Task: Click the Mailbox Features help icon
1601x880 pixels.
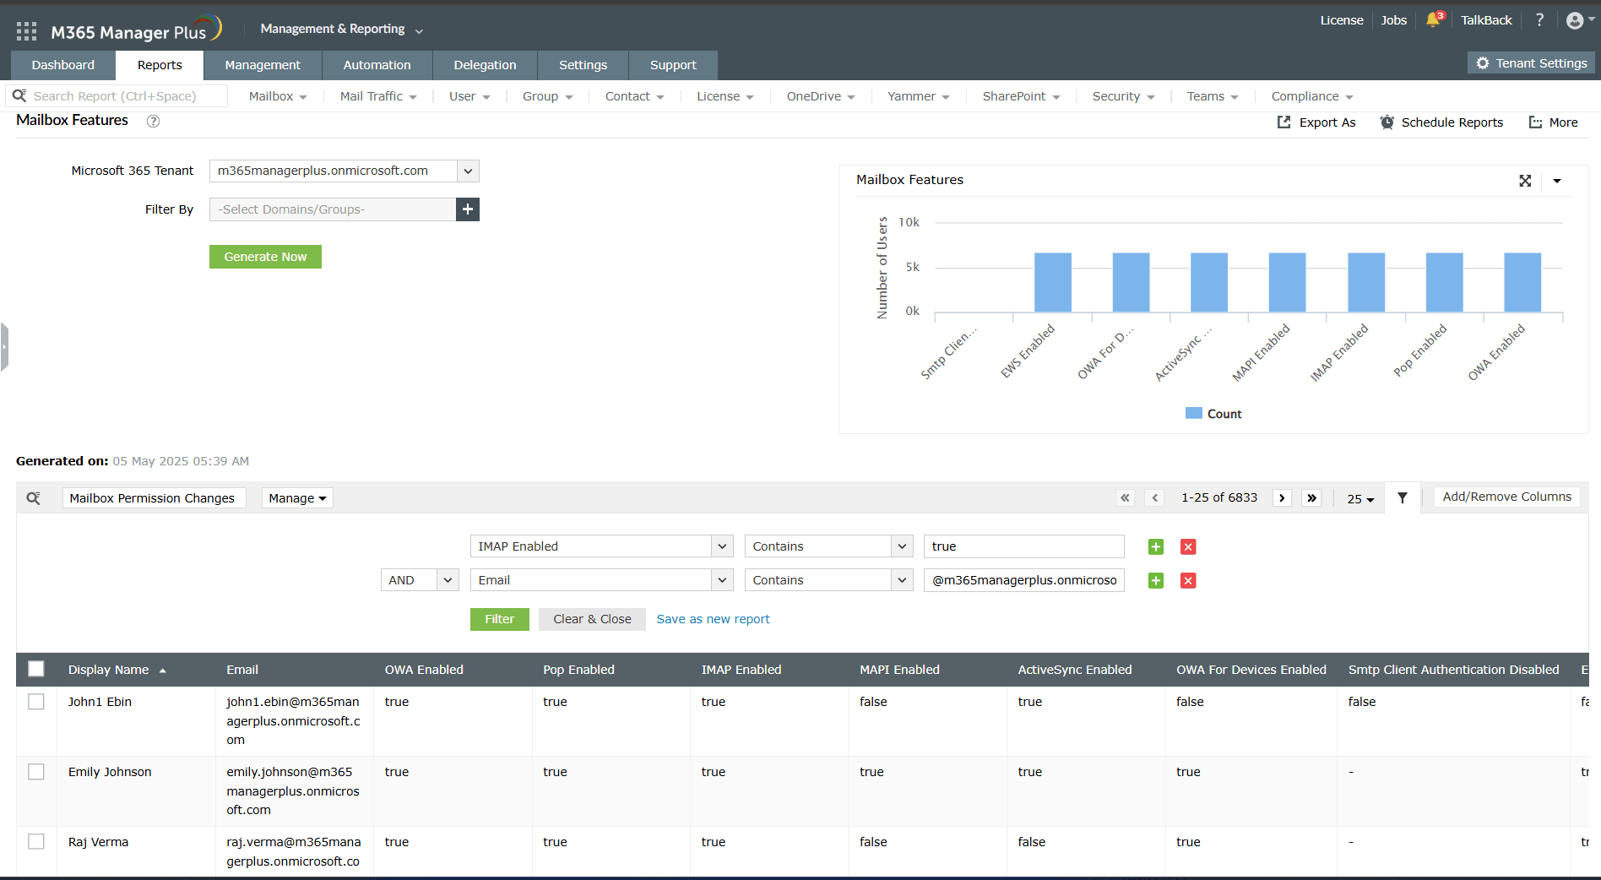Action: 153,121
